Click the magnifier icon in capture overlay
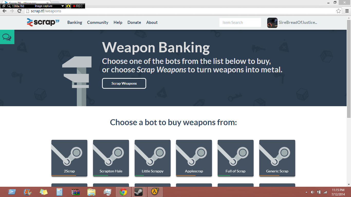The height and width of the screenshot is (197, 351). pos(9,6)
